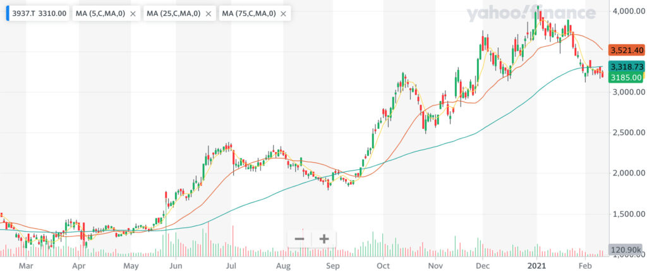The width and height of the screenshot is (647, 271).
Task: Remove the MA (25,C,MA,0) indicator
Action: pos(209,14)
